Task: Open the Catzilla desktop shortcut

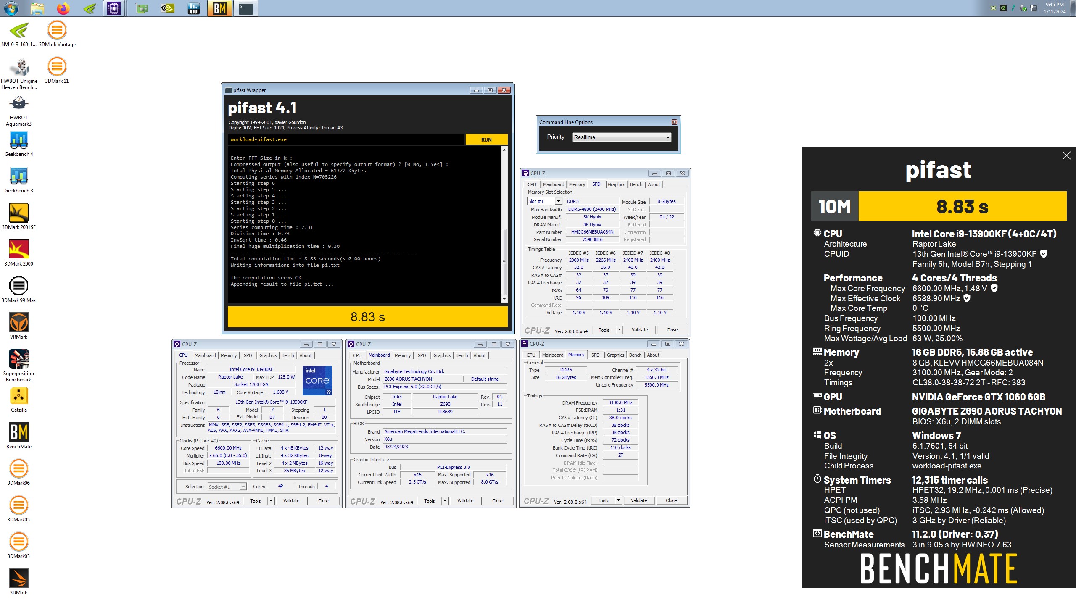Action: coord(19,400)
